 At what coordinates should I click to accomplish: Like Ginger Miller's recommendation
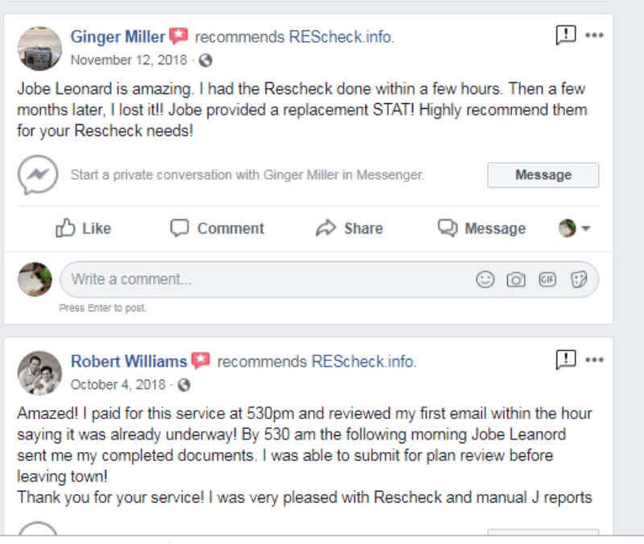point(83,229)
